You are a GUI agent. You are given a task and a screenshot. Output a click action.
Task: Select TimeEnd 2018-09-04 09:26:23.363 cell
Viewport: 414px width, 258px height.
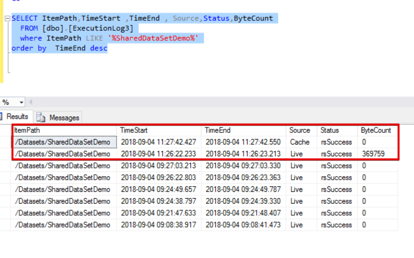click(x=244, y=177)
